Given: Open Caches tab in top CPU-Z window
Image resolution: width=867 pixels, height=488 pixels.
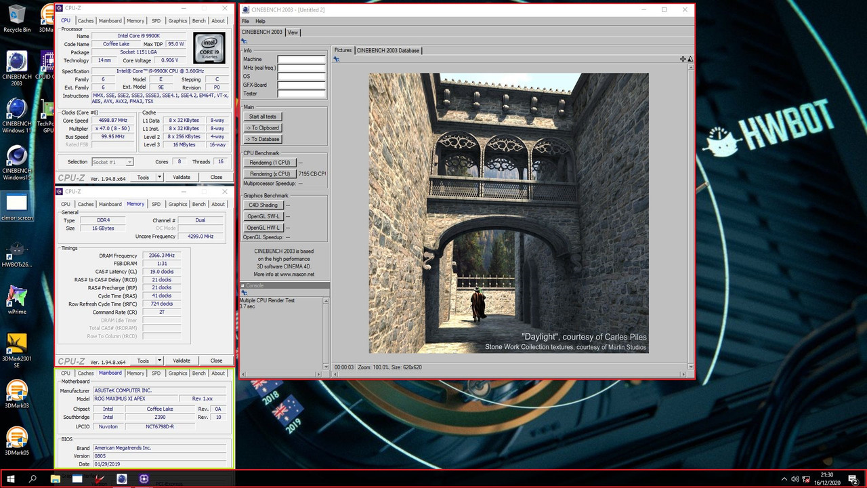Looking at the screenshot, I should point(86,21).
